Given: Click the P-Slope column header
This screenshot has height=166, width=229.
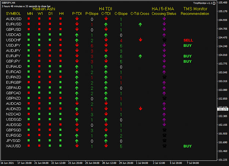Looking at the screenshot, I should (92, 14).
